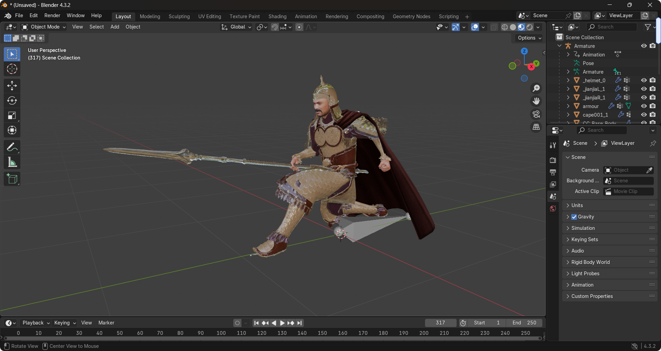Disable rendering for cape001_1 object
The width and height of the screenshot is (661, 351).
pyautogui.click(x=653, y=115)
